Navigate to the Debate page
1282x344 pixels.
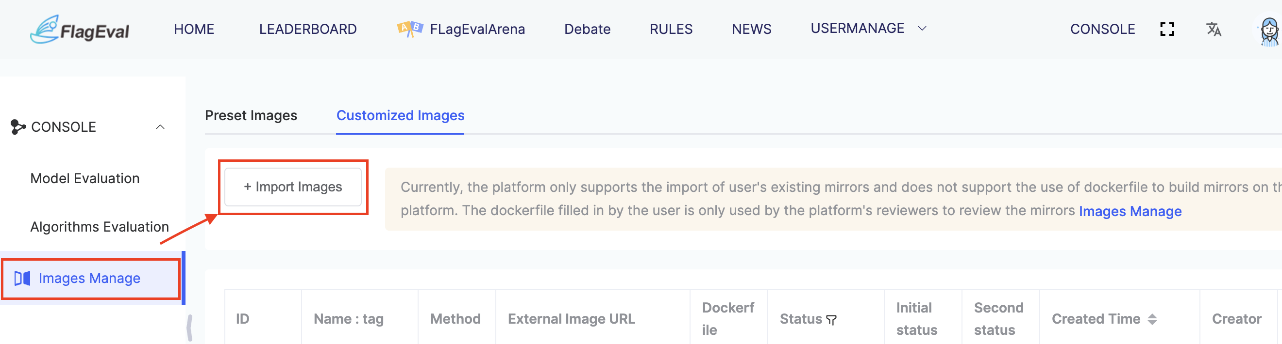pos(587,29)
